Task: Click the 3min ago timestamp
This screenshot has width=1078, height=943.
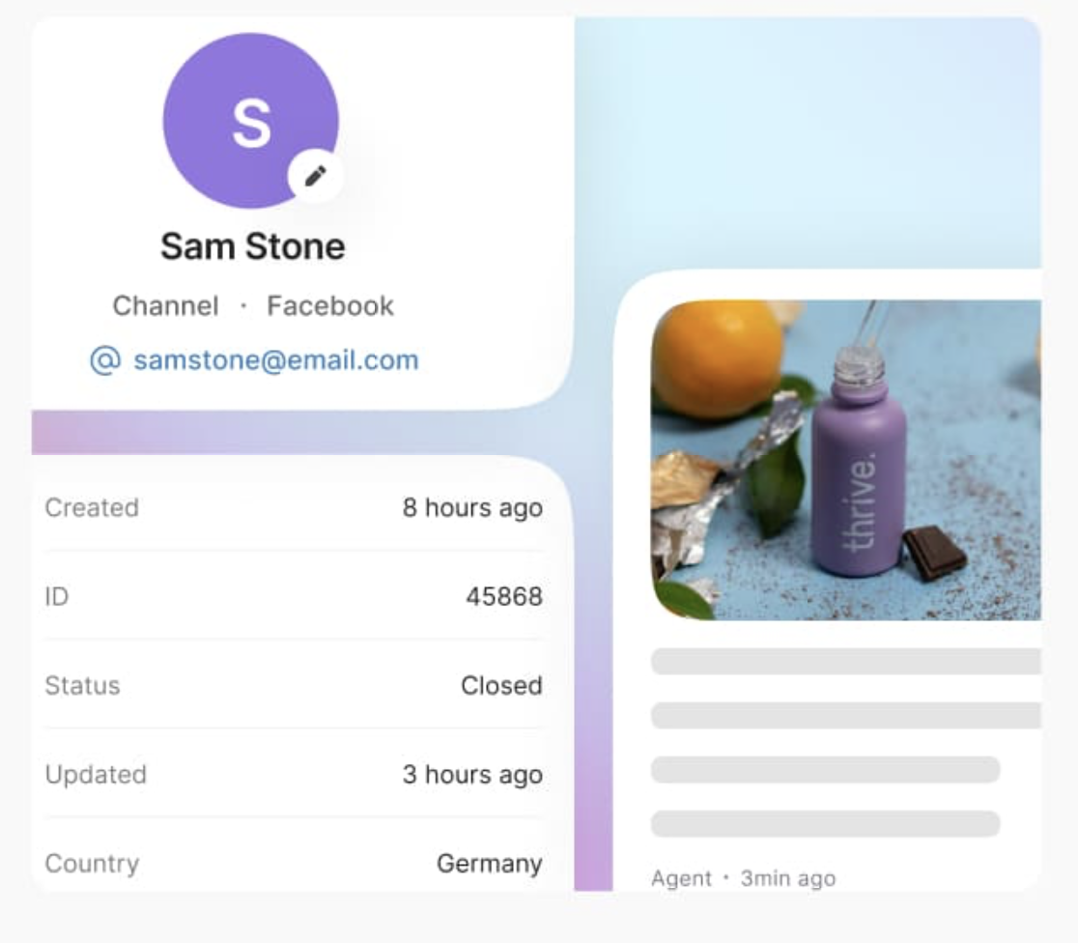Action: tap(787, 878)
